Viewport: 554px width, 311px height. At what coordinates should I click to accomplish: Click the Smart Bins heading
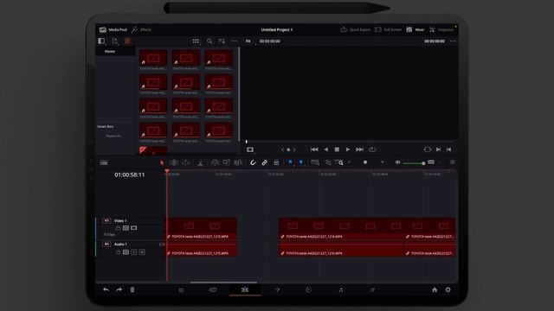pyautogui.click(x=106, y=127)
